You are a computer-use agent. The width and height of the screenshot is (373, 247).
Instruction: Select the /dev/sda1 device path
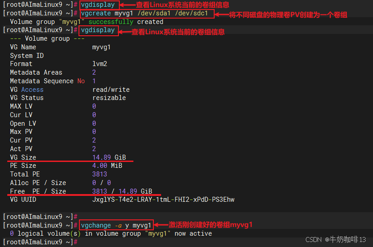coord(154,13)
